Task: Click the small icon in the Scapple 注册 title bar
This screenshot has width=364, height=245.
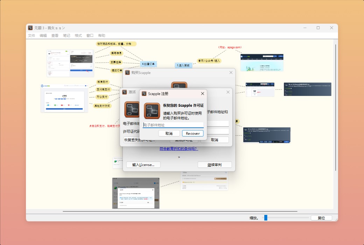Action: (x=144, y=93)
